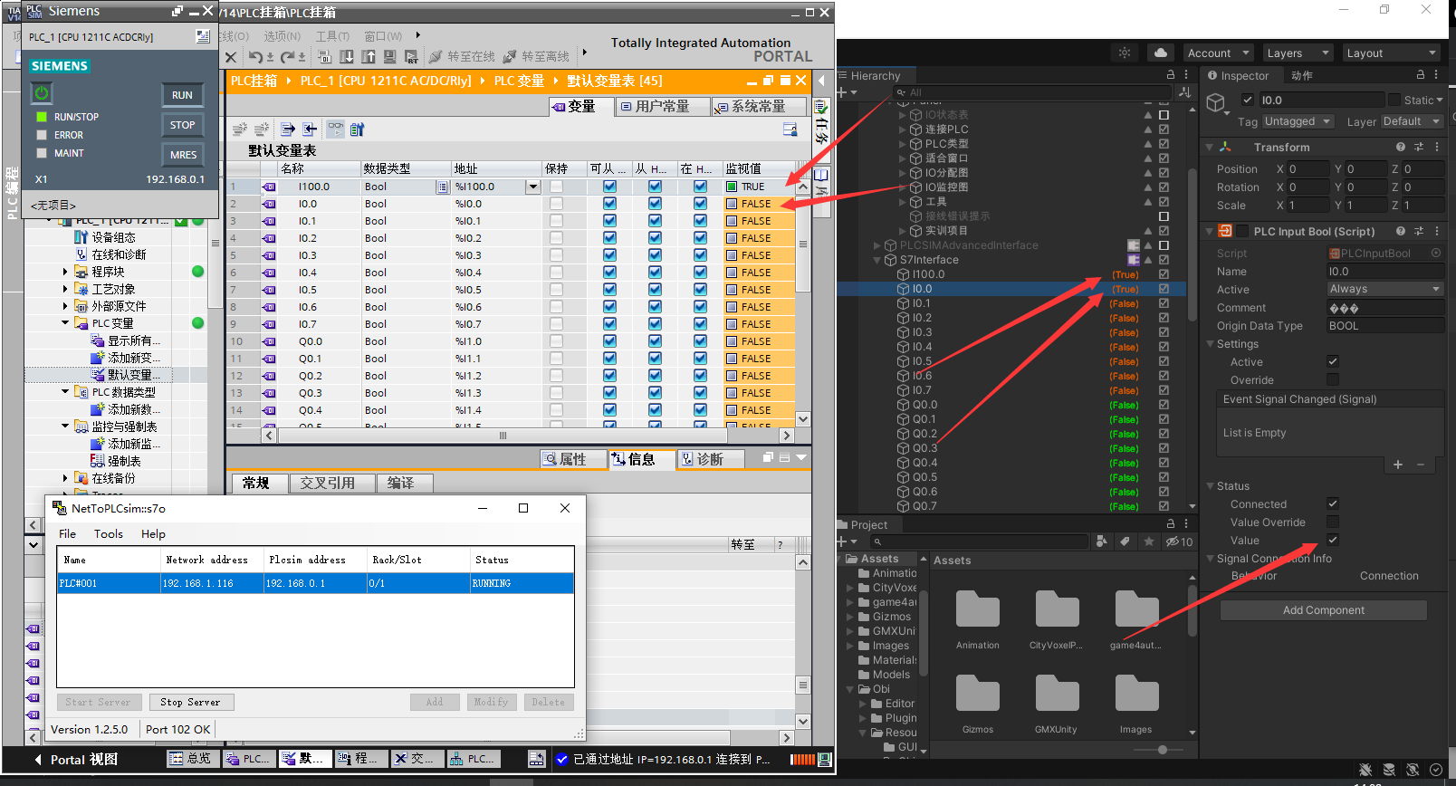This screenshot has height=786, width=1456.
Task: Click the PLCSIM power button icon
Action: (42, 93)
